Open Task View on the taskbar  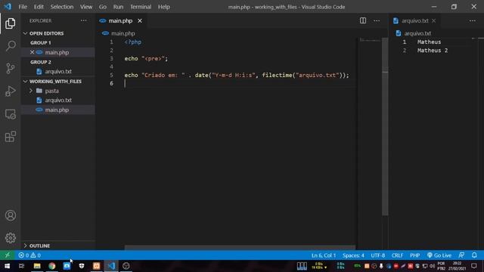[x=22, y=266]
